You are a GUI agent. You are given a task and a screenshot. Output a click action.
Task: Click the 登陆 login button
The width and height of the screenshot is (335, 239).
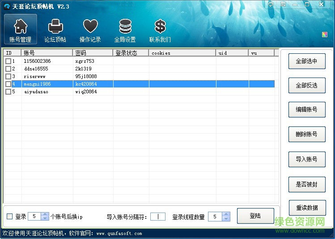255,216
